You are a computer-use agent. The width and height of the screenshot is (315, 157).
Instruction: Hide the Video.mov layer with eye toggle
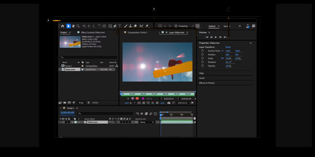click(60, 122)
